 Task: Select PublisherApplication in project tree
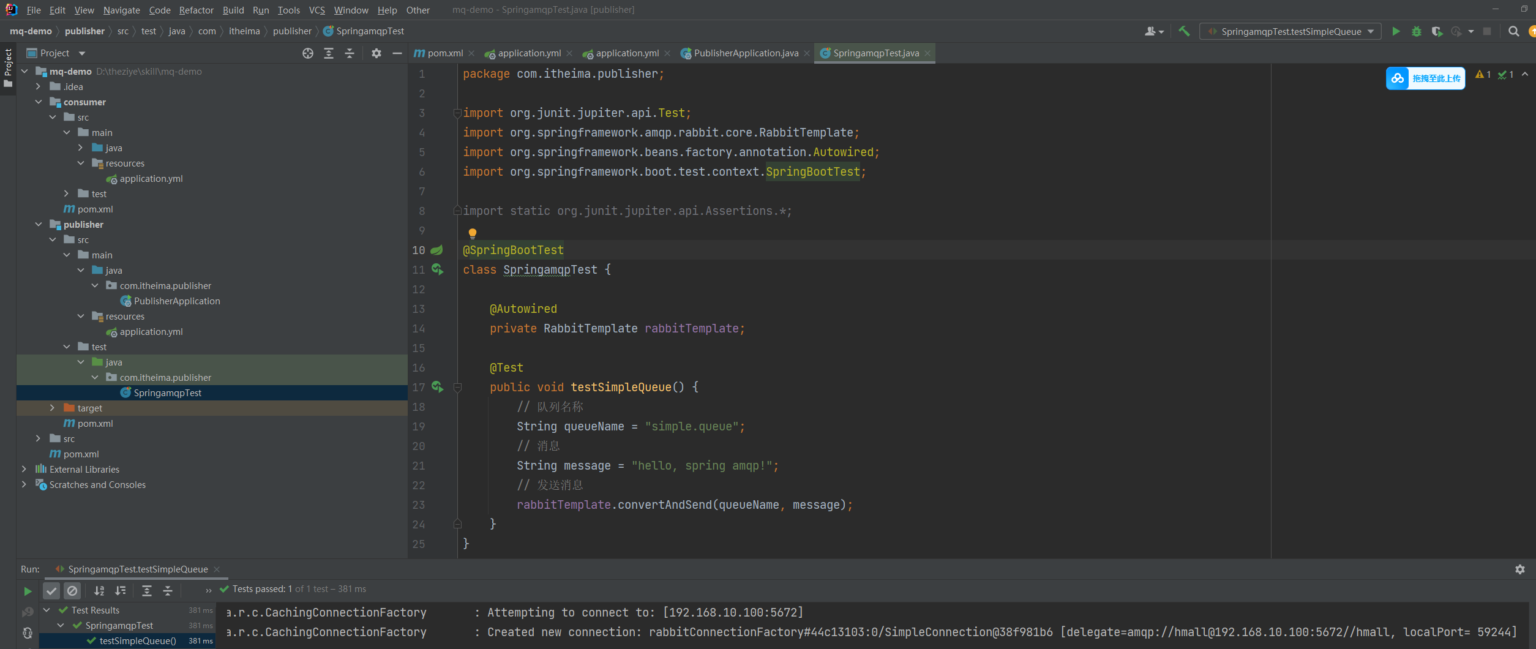177,301
